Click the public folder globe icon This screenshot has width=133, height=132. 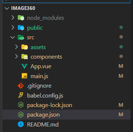click(x=21, y=27)
